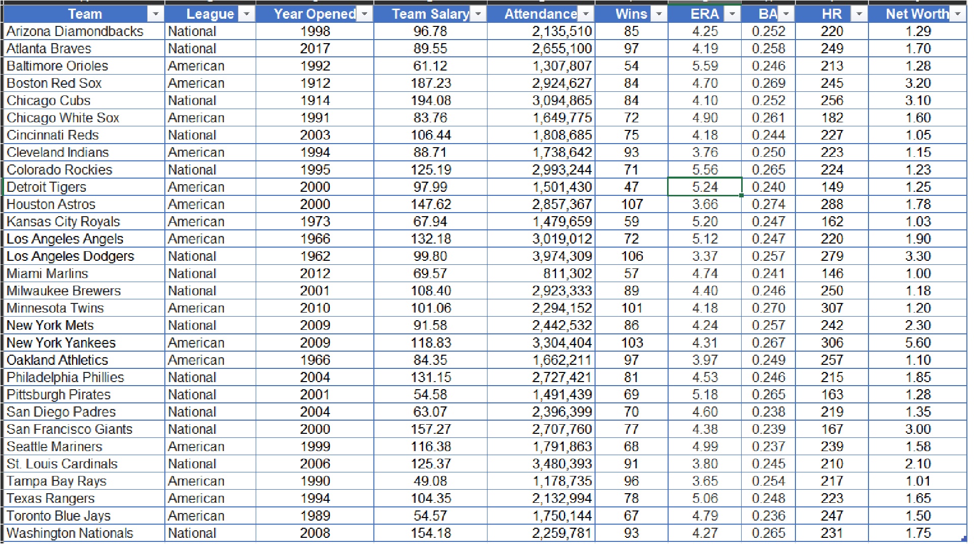Viewport: 974px width, 548px height.
Task: Open the League column filter dropdown
Action: (247, 14)
